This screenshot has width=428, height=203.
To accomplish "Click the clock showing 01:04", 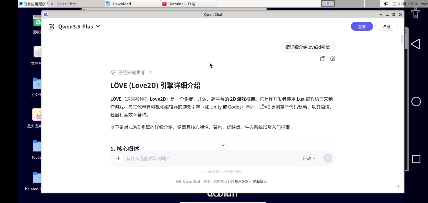I will click(405, 4).
